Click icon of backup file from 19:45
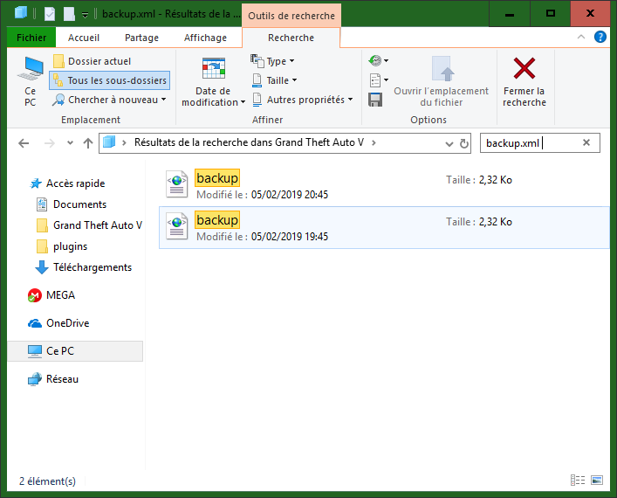617x498 pixels. pos(176,225)
